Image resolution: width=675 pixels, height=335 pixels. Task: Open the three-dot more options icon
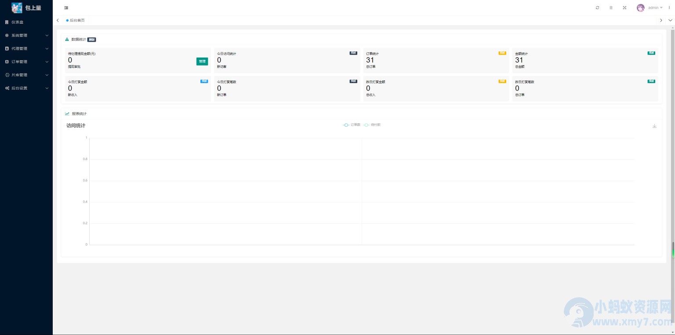669,7
